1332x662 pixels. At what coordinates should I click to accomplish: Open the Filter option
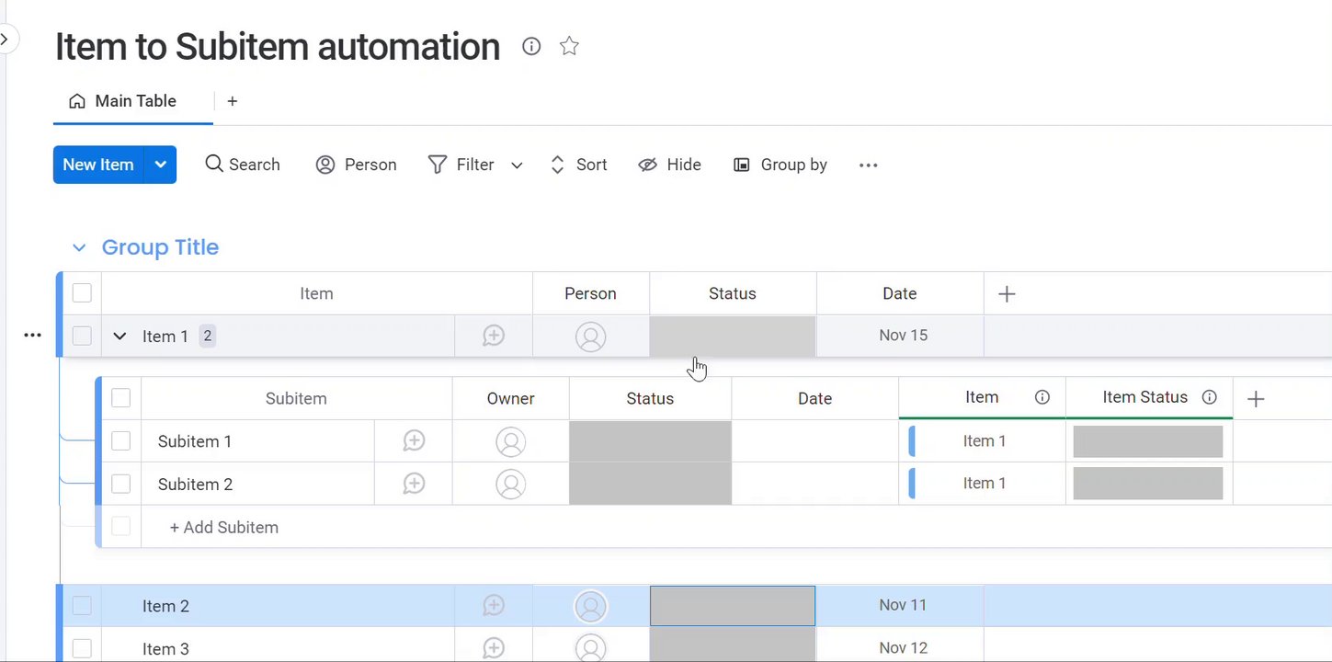point(461,165)
